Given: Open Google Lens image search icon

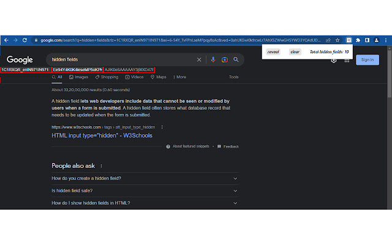Looking at the screenshot, I should (224, 59).
